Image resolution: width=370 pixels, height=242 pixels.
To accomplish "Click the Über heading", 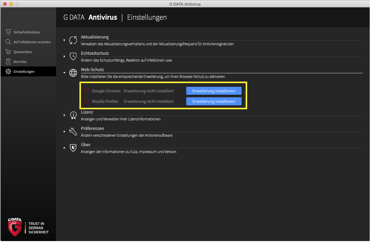I will [86, 145].
